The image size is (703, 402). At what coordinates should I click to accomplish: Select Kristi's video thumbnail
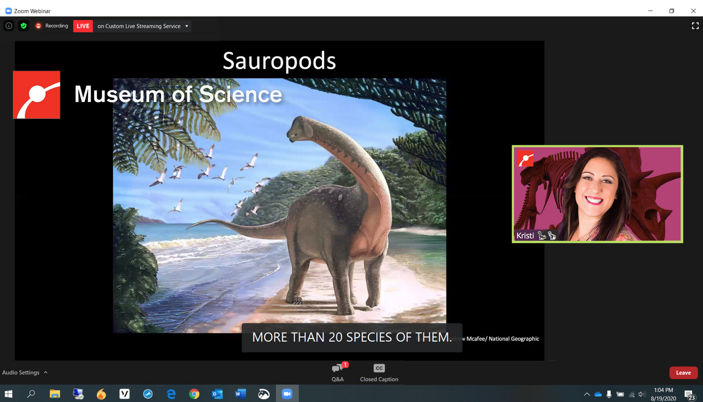(597, 194)
